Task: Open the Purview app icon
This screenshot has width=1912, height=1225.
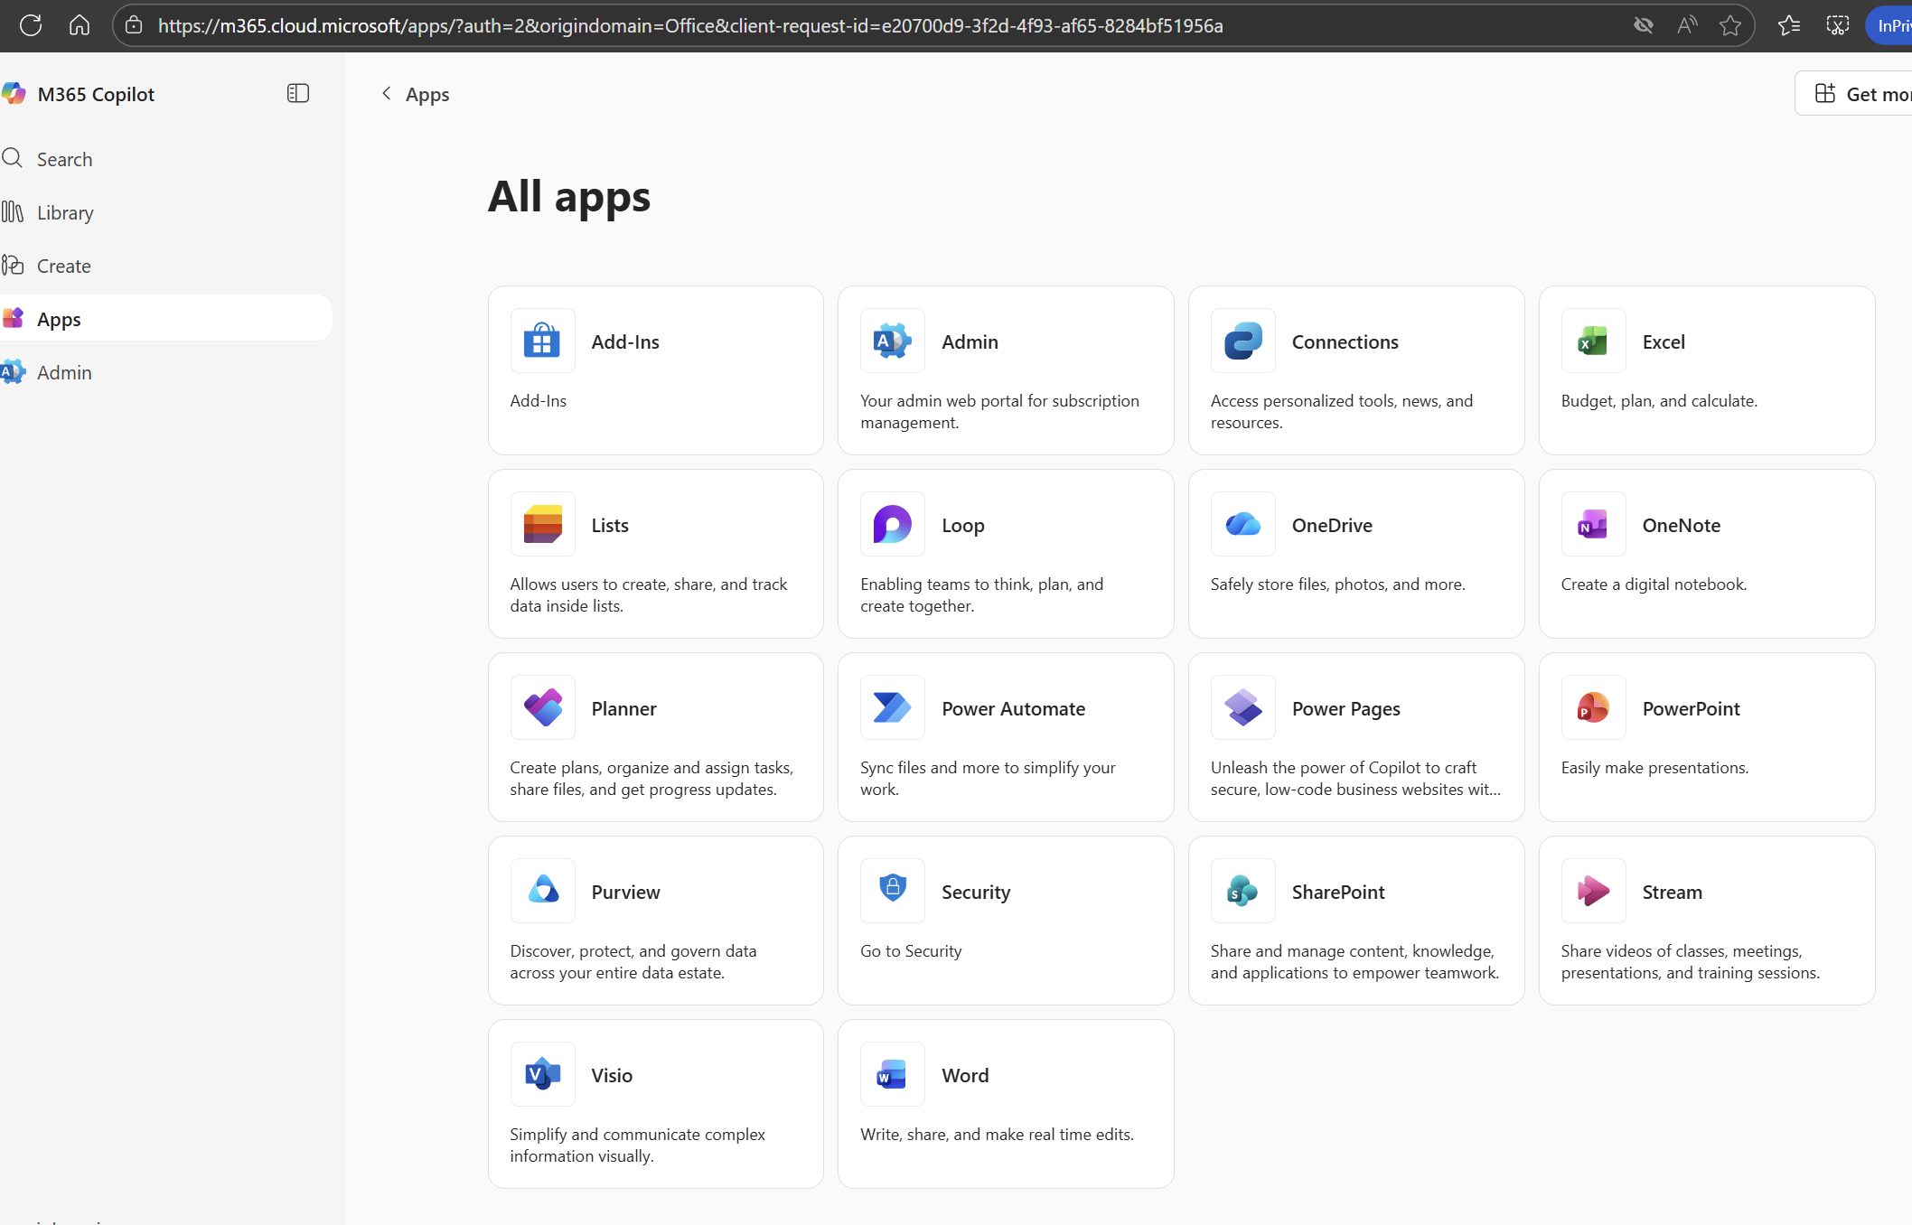Action: coord(542,892)
